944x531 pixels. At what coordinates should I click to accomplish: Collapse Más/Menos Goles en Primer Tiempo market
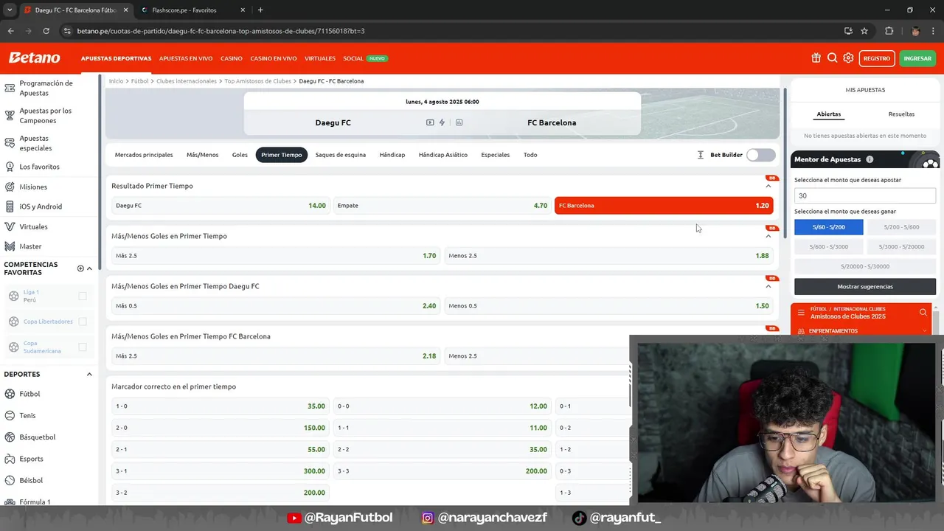(768, 236)
